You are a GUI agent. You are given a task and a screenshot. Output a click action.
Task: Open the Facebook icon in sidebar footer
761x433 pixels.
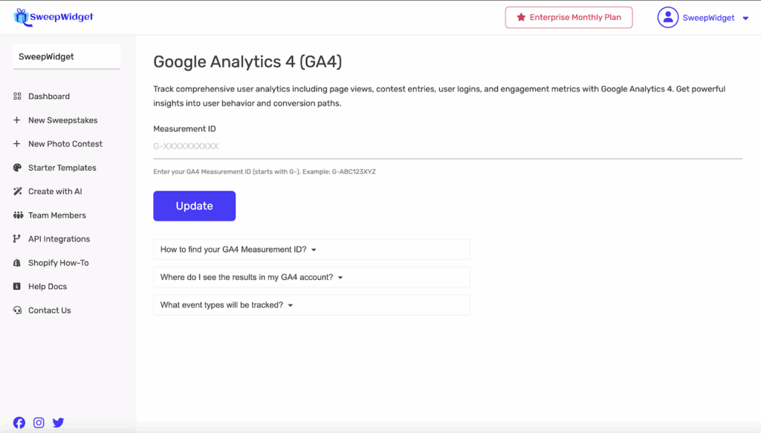[19, 423]
